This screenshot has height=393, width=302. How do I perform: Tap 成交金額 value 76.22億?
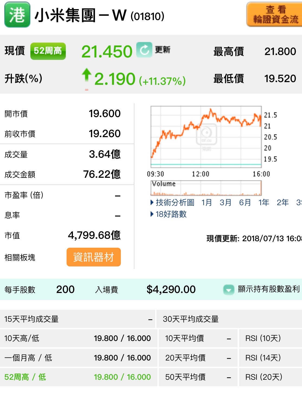[102, 174]
